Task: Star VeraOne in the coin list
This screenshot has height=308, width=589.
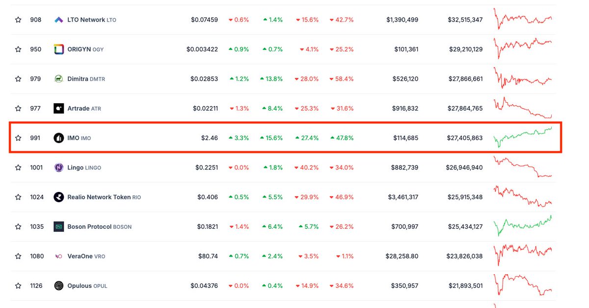Action: 18,256
